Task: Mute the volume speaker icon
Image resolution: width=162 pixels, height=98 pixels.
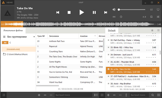Action: coord(114,9)
